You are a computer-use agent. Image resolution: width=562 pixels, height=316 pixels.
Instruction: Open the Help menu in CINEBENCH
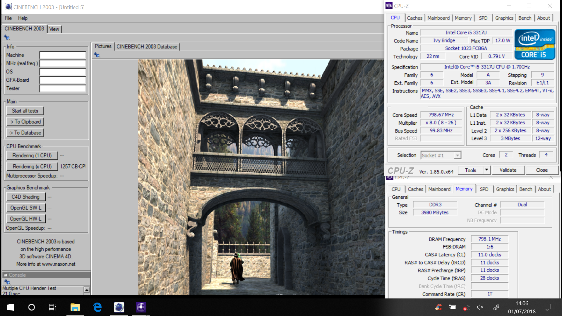23,18
